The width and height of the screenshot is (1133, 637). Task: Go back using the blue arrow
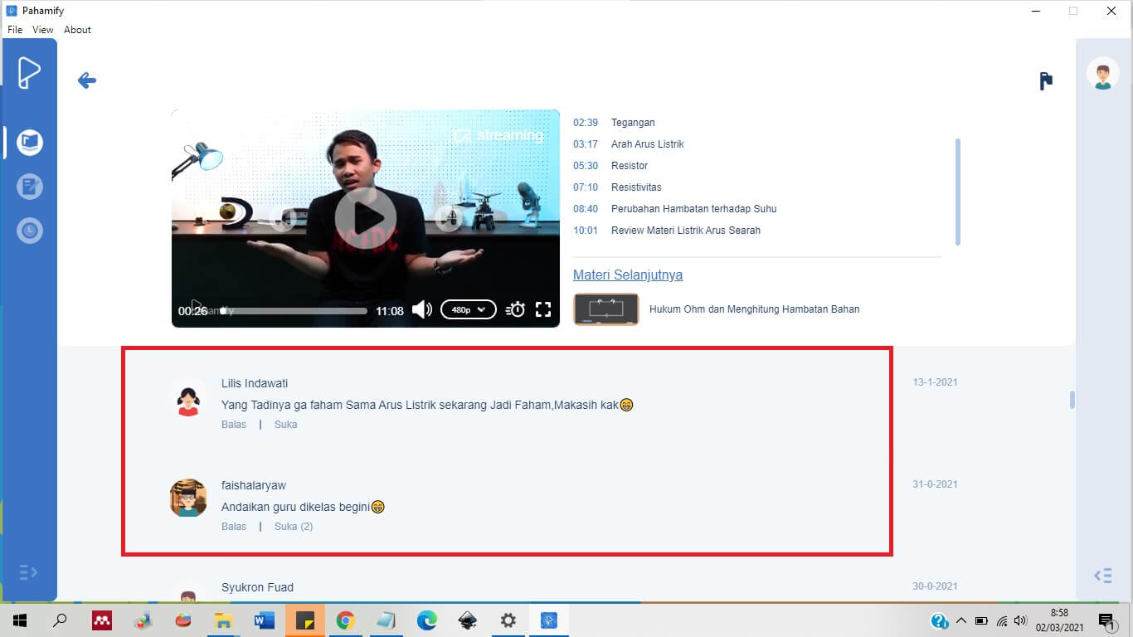click(86, 80)
